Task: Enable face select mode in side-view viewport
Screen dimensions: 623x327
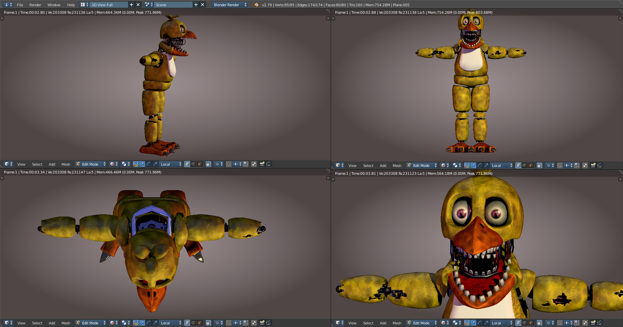Action: click(x=200, y=164)
